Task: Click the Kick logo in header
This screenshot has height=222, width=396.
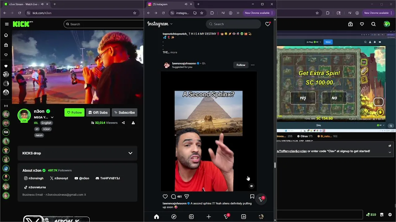Action: 23,24
